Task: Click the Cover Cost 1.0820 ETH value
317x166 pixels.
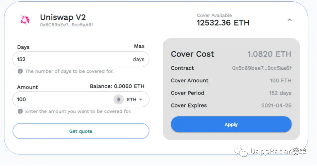Action: 269,54
